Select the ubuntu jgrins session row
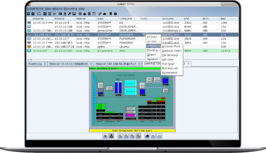The image size is (266, 153). [132, 47]
